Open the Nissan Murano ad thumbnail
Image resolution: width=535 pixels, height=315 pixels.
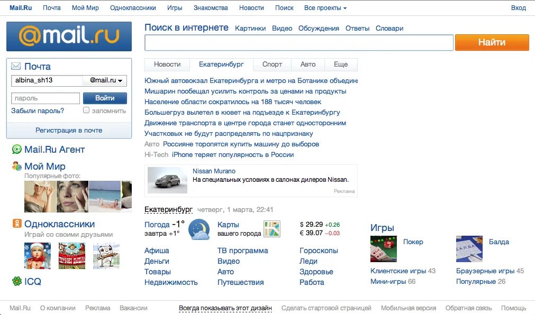coord(167,181)
